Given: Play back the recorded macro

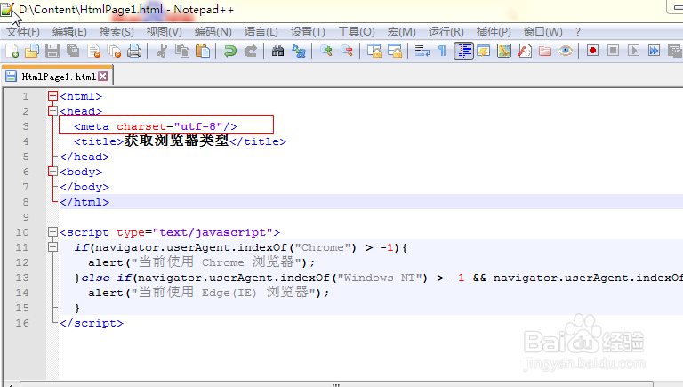Looking at the screenshot, I should point(633,51).
